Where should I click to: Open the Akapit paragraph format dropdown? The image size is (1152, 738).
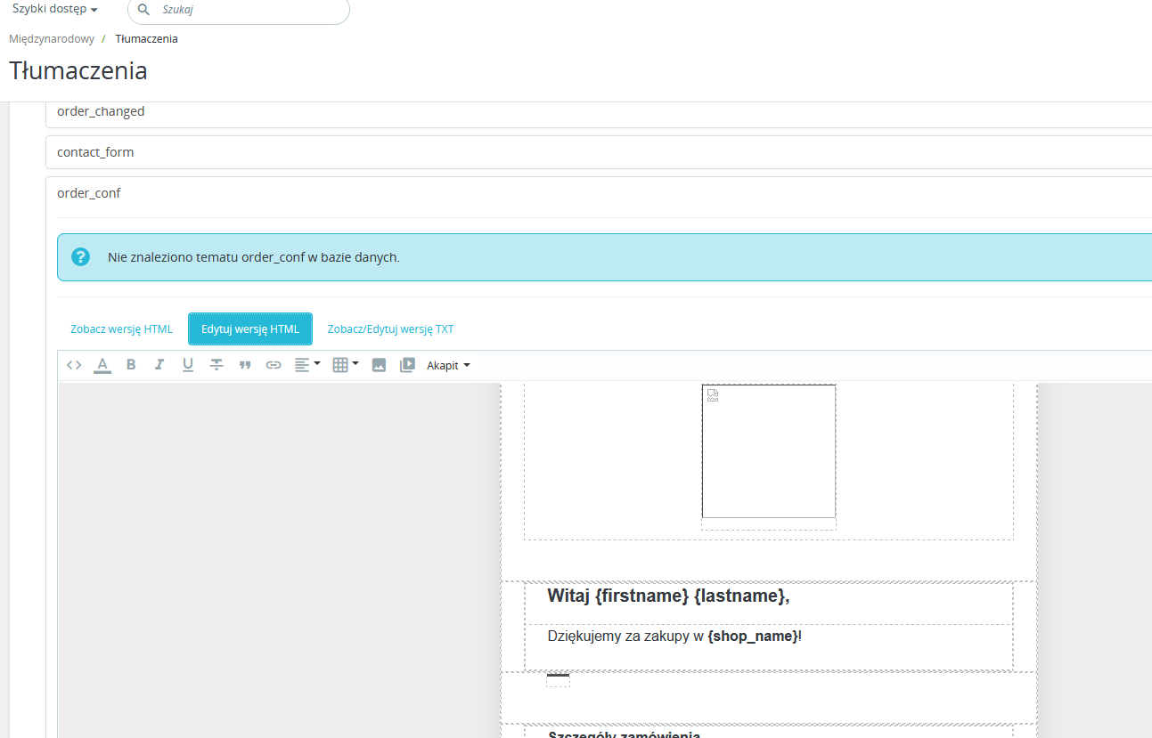tap(448, 365)
